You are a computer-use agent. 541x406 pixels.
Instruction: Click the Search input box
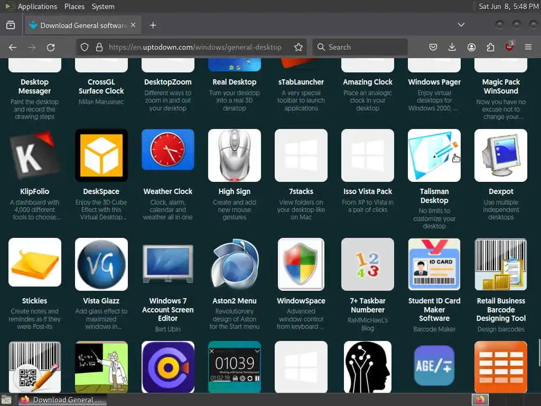pos(360,47)
